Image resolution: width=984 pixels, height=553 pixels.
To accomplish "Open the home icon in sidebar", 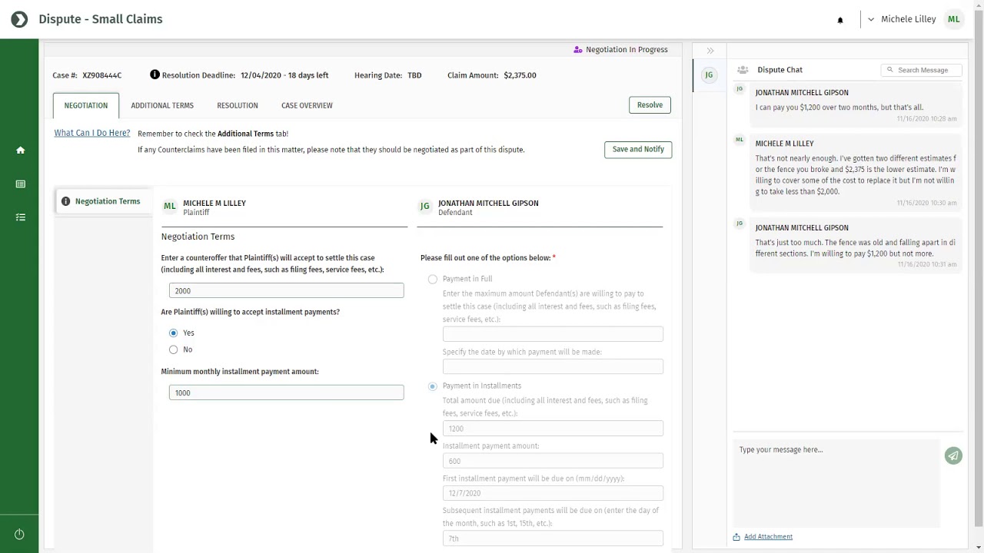I will pos(20,151).
